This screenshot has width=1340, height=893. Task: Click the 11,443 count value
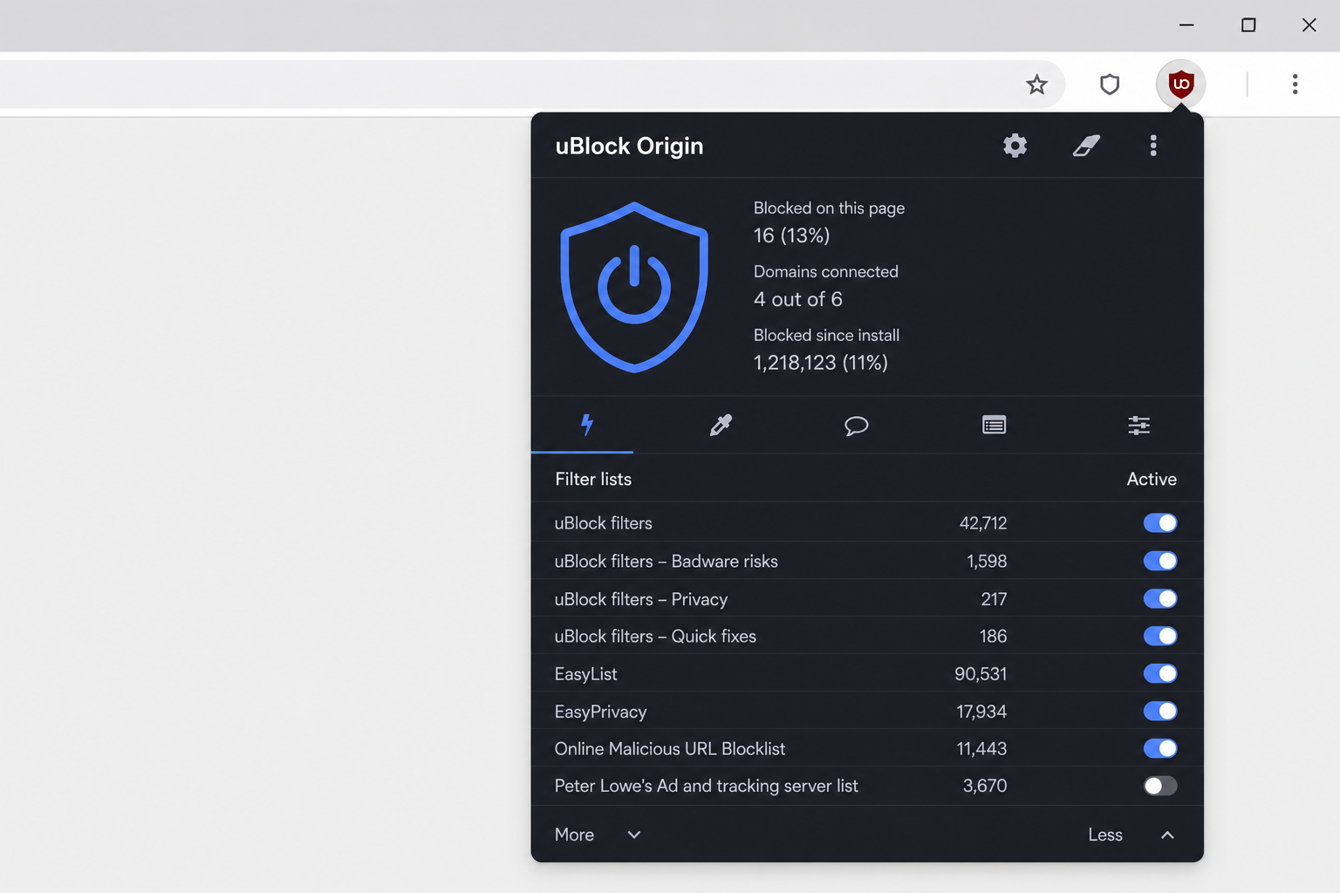pos(981,749)
